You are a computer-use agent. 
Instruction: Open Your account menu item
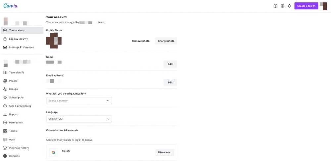tap(22, 30)
